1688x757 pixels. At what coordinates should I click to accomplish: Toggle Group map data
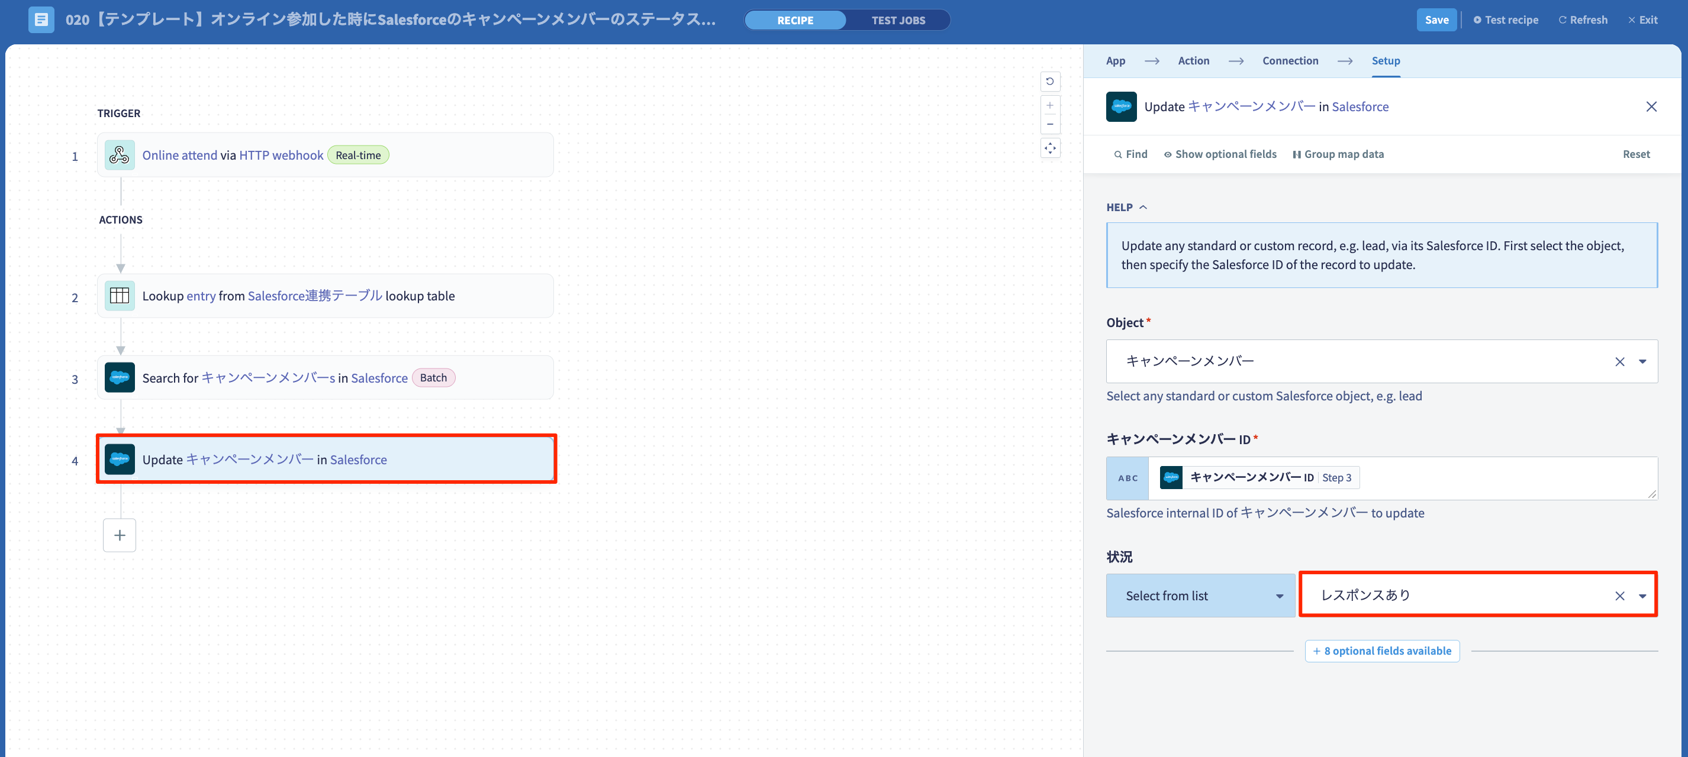pos(1338,154)
